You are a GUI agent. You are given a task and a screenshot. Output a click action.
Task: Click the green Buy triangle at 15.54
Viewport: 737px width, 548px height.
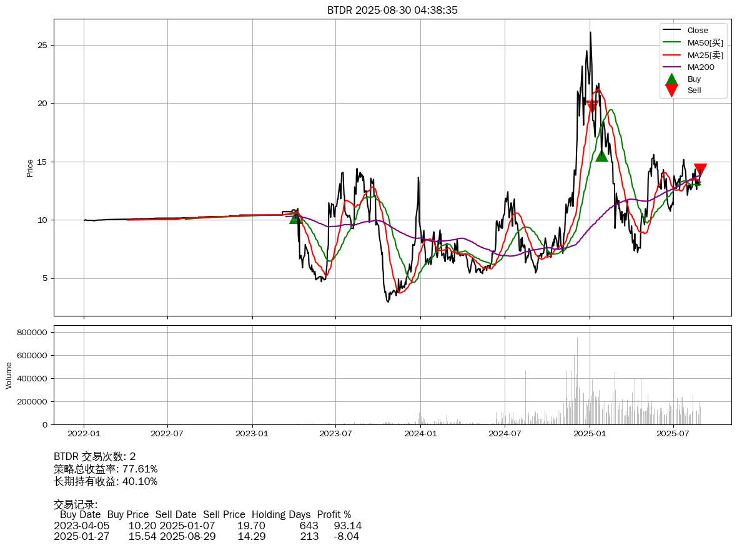601,156
